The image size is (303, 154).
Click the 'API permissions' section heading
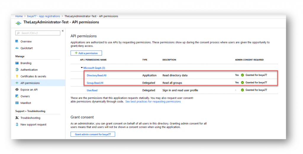(x=83, y=36)
